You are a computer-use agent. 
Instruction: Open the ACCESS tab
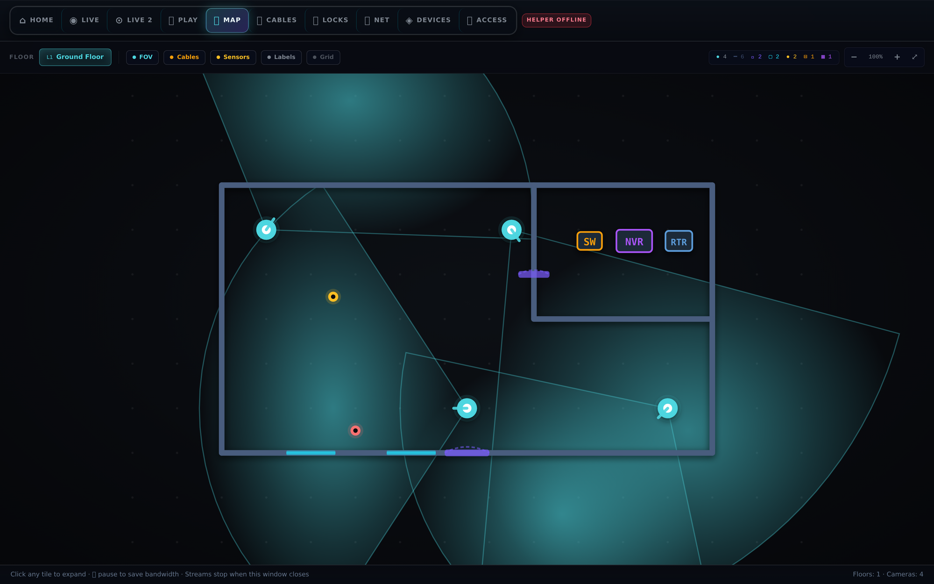coord(487,20)
